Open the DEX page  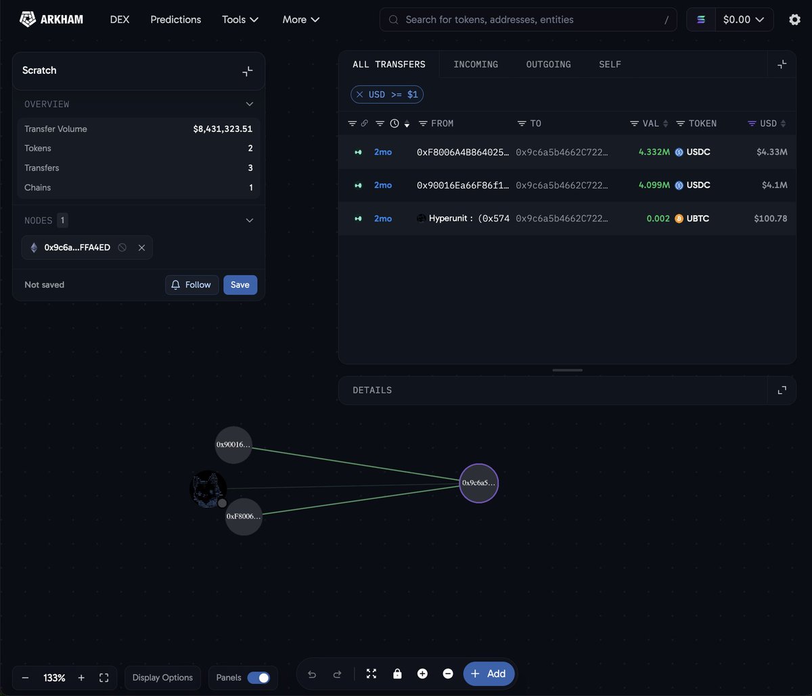pyautogui.click(x=120, y=20)
